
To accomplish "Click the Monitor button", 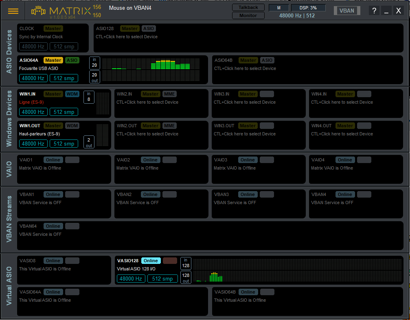I will click(x=248, y=16).
